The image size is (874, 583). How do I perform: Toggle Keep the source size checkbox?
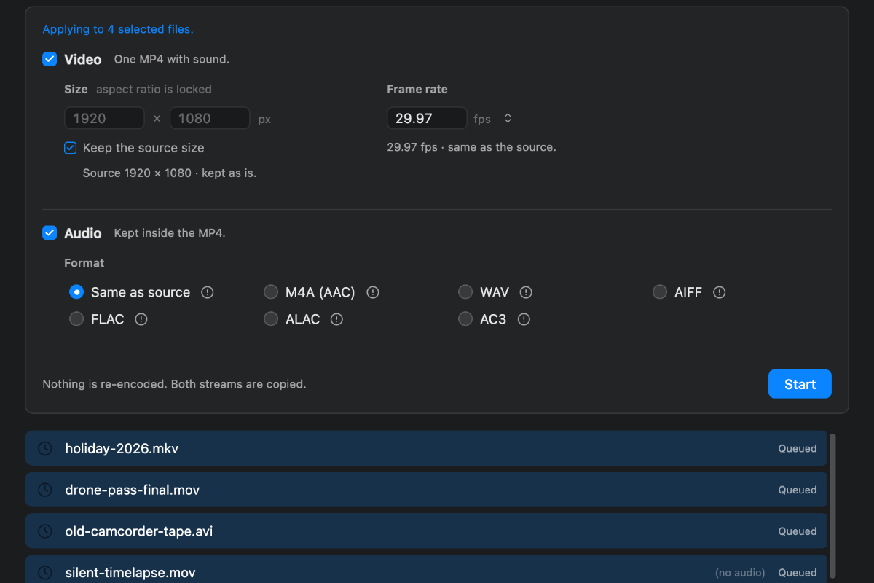point(71,148)
